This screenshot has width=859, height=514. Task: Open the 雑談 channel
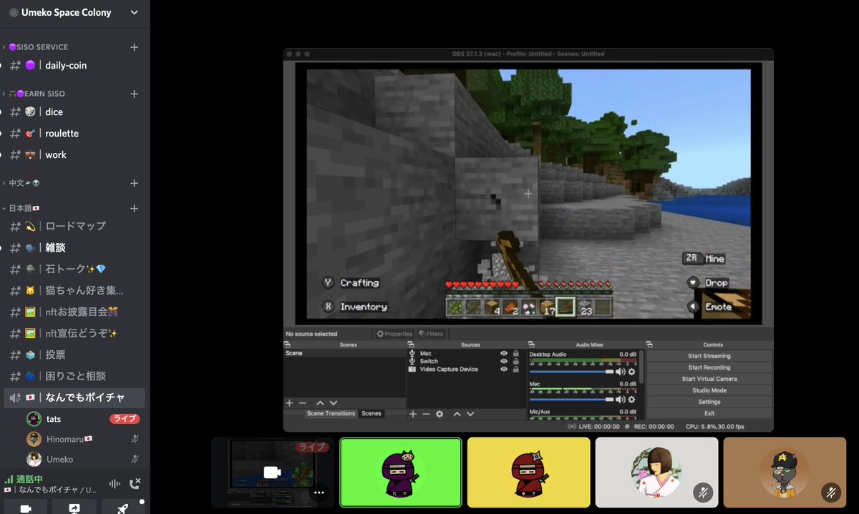(74, 247)
